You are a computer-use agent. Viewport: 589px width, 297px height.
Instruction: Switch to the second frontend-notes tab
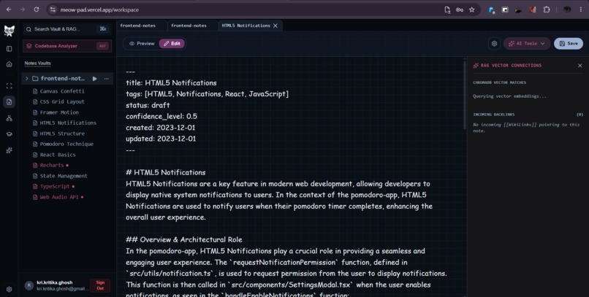(192, 26)
